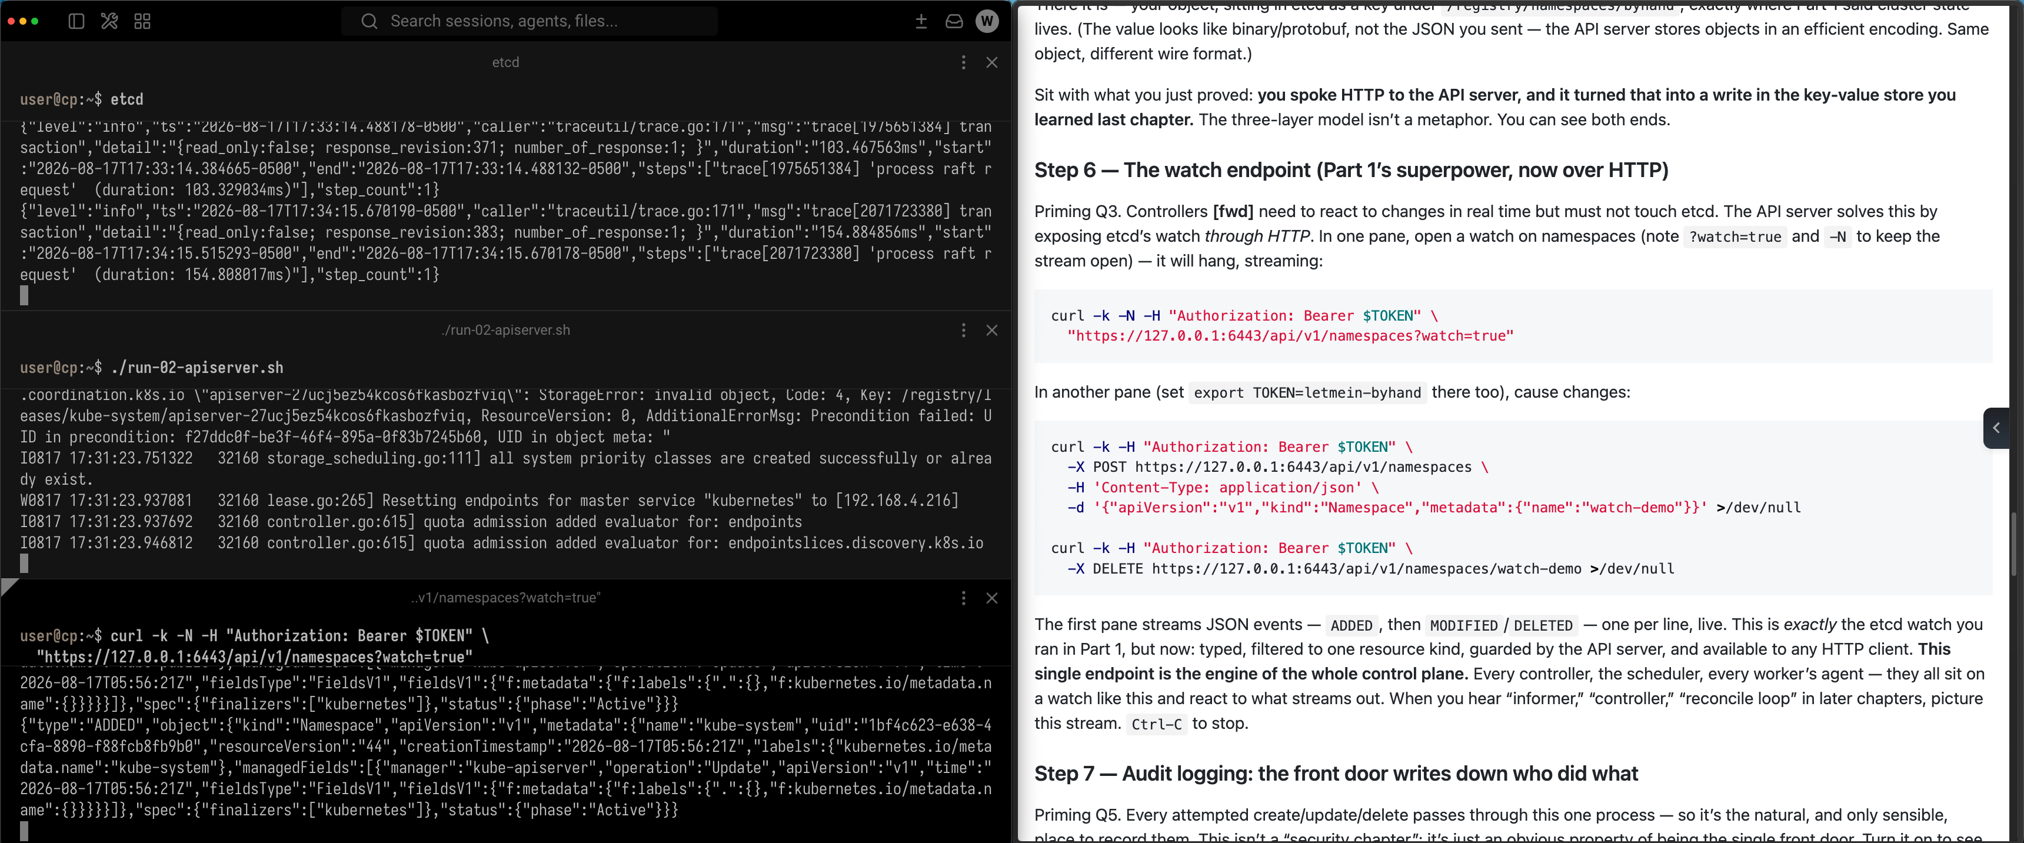Click the './run-02-apiserver.sh' pane title
The height and width of the screenshot is (843, 2024).
[505, 330]
